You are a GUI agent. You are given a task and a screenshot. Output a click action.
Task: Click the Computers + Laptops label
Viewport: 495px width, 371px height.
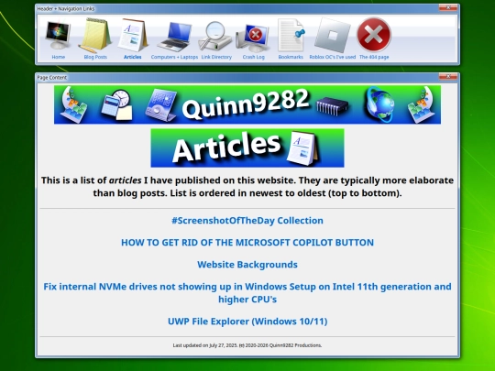click(174, 57)
